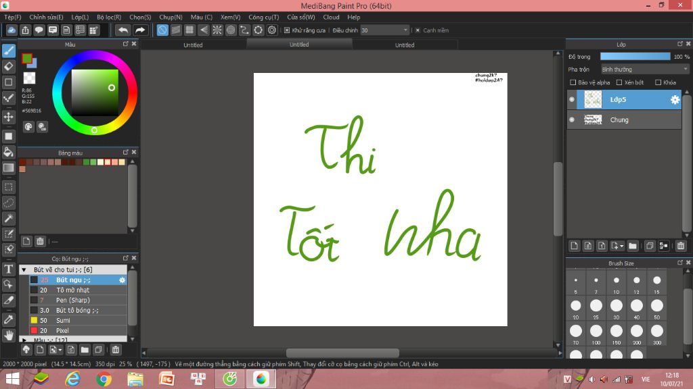Hide the Lớp5 layer
This screenshot has width=693, height=389.
click(x=572, y=100)
